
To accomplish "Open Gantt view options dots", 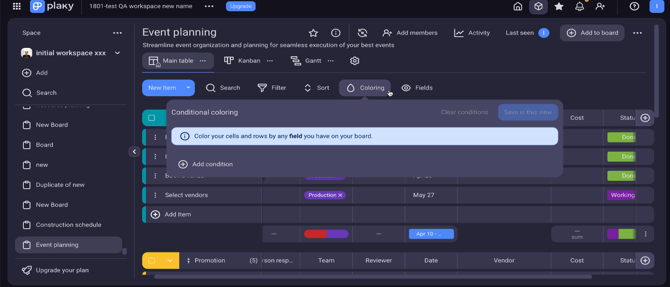I will 331,61.
